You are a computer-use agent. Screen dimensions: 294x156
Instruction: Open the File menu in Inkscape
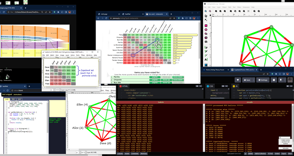pos(205,7)
